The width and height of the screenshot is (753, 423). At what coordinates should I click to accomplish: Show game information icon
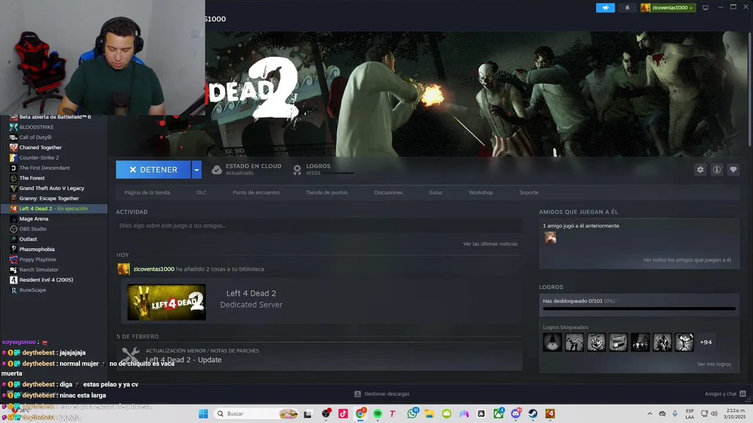717,170
